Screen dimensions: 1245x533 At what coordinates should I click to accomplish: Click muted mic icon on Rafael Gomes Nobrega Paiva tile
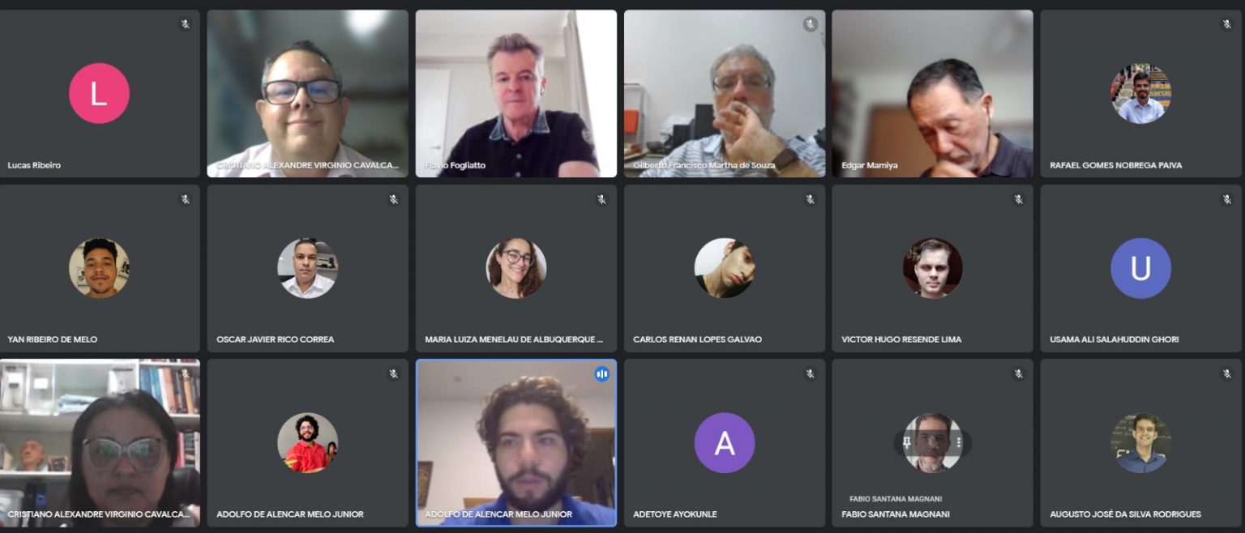point(1226,24)
